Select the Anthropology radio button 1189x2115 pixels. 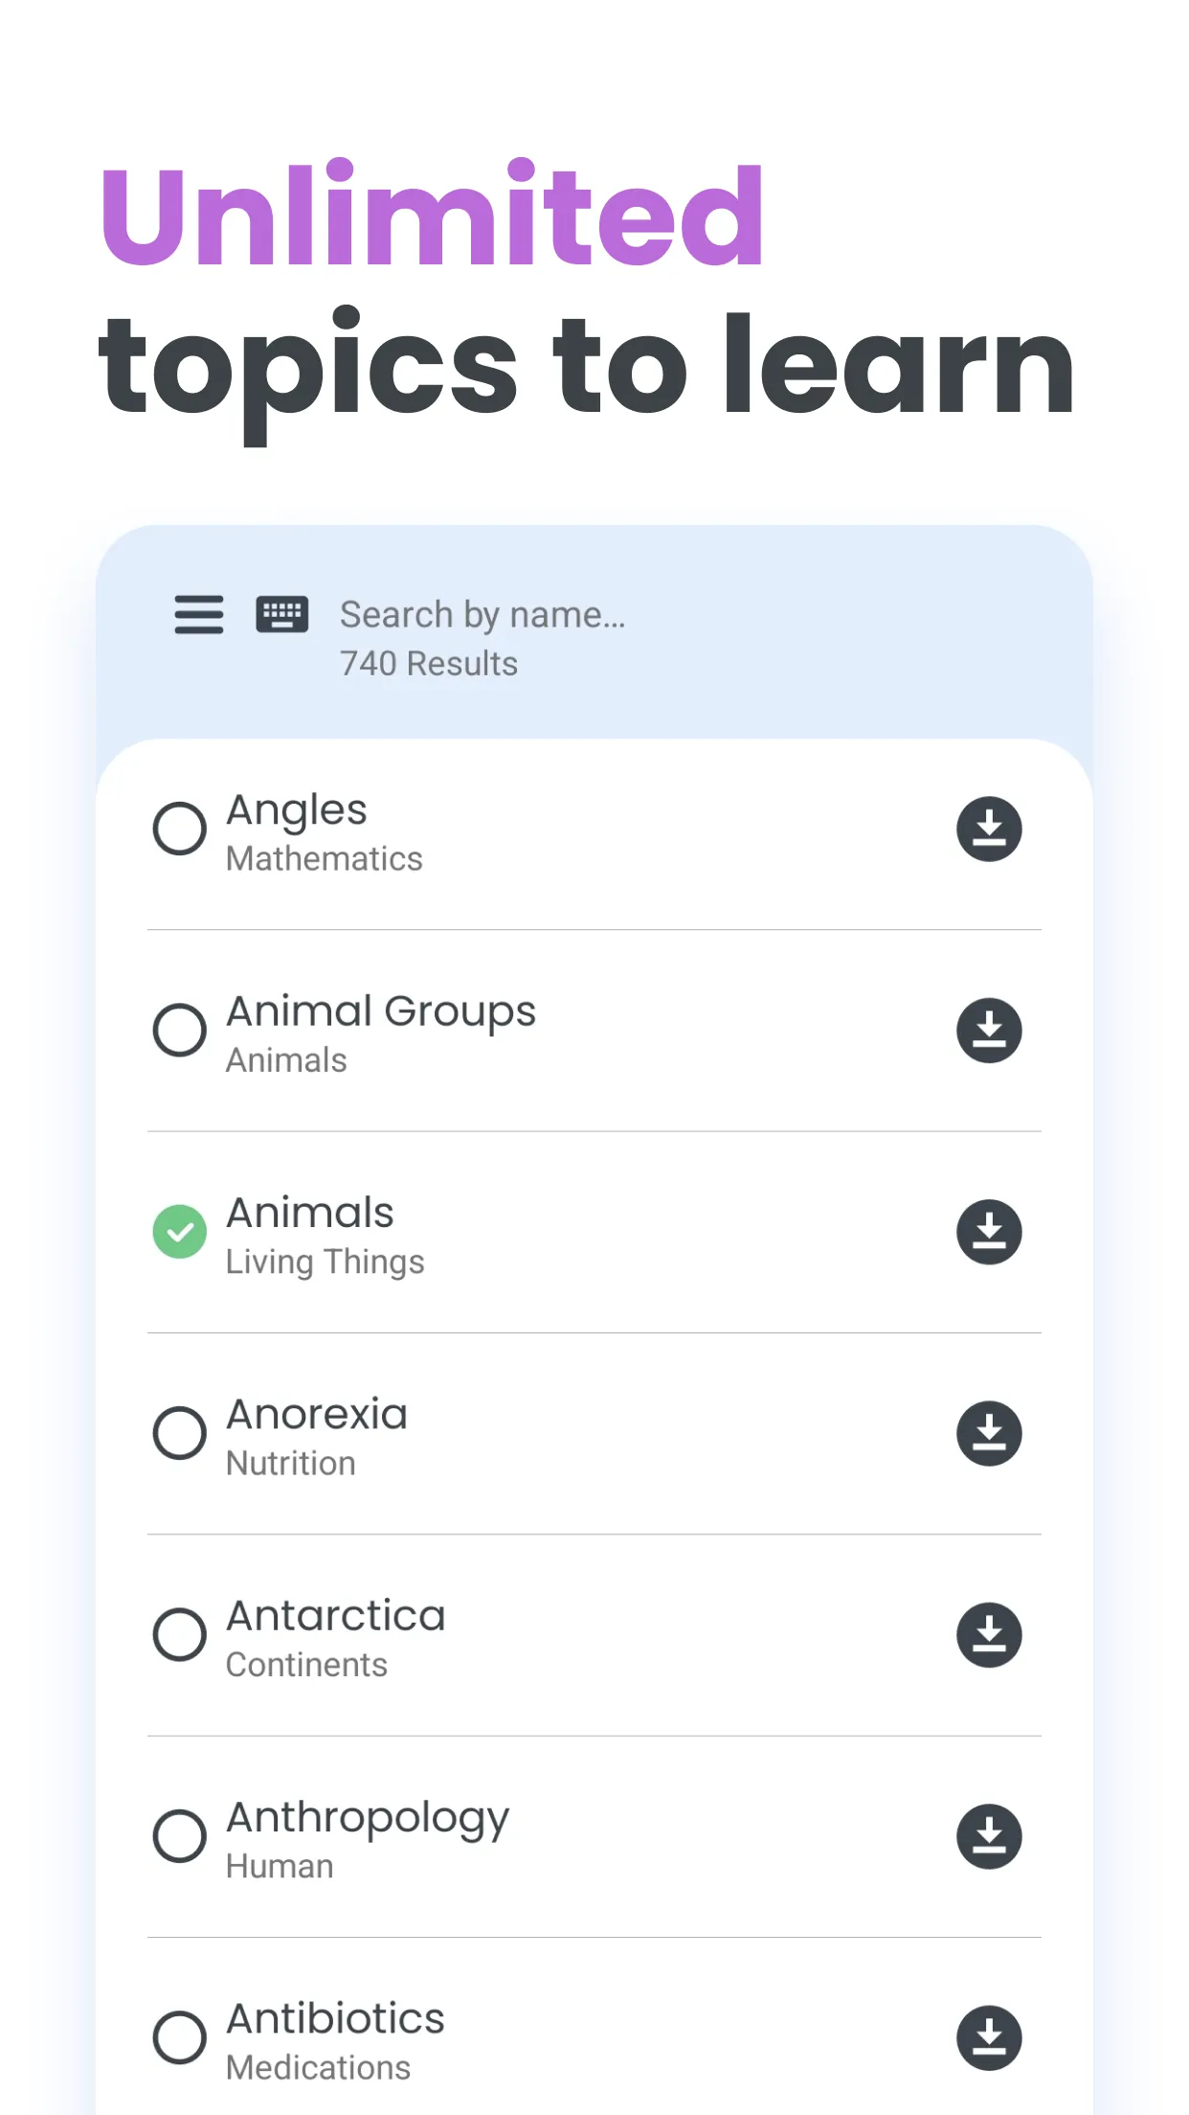click(x=180, y=1836)
